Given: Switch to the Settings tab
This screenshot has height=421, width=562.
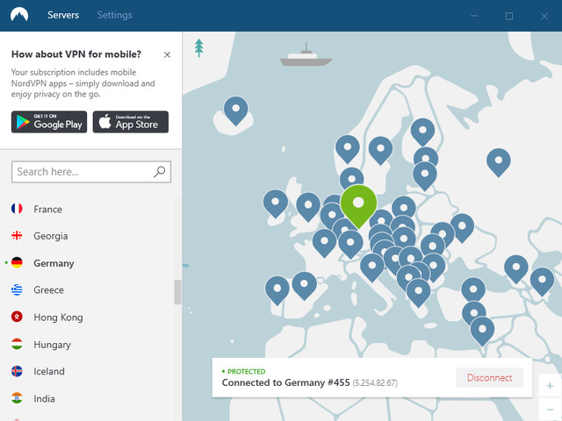Looking at the screenshot, I should point(114,16).
